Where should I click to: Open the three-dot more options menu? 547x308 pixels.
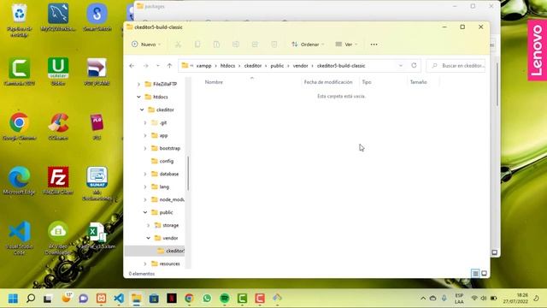point(373,44)
